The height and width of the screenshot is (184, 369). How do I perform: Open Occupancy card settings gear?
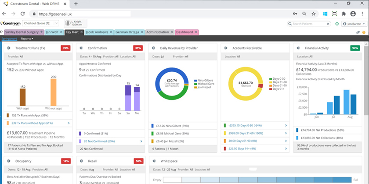[x=9, y=161]
